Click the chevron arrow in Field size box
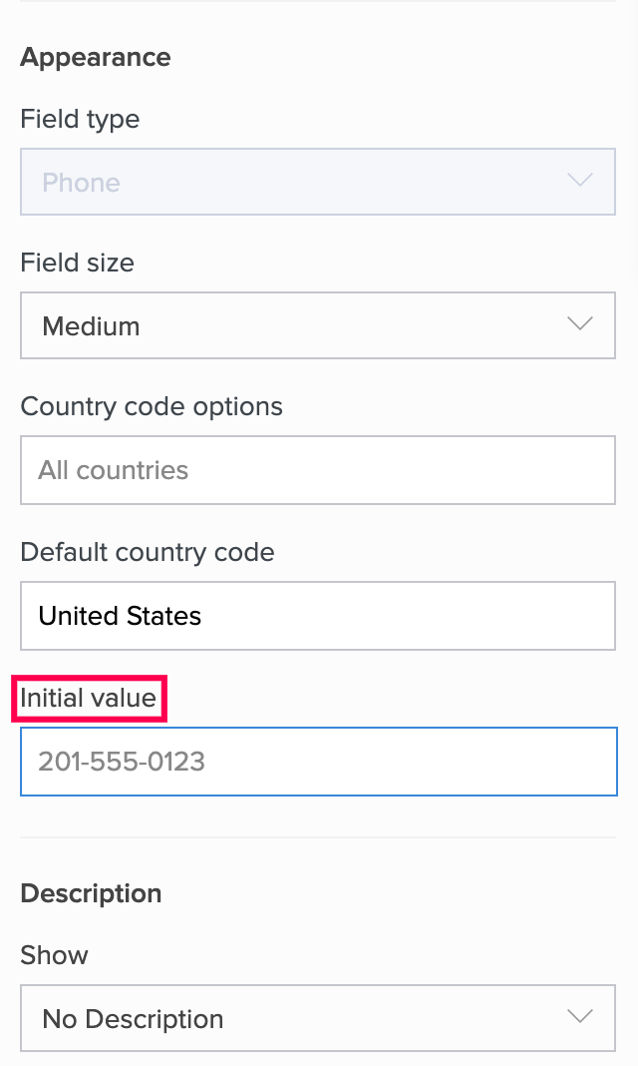 click(x=579, y=325)
